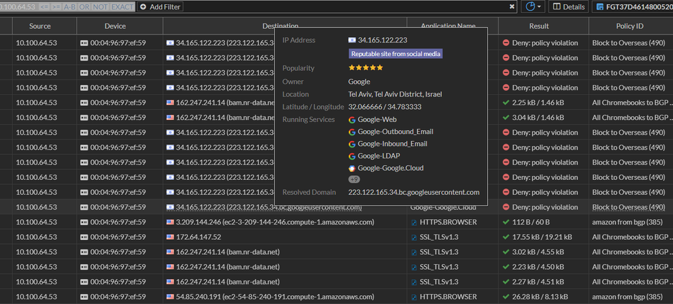The width and height of the screenshot is (673, 304).
Task: Sort by the Policy ID column header
Action: [x=629, y=26]
